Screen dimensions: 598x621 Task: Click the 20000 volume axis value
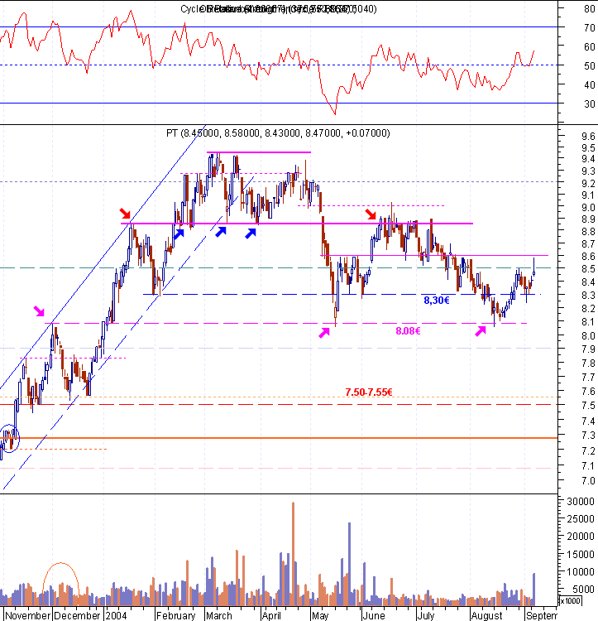[580, 537]
